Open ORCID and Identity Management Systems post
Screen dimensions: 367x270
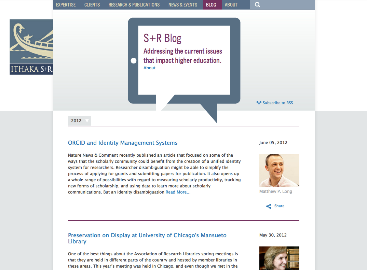[x=123, y=143]
